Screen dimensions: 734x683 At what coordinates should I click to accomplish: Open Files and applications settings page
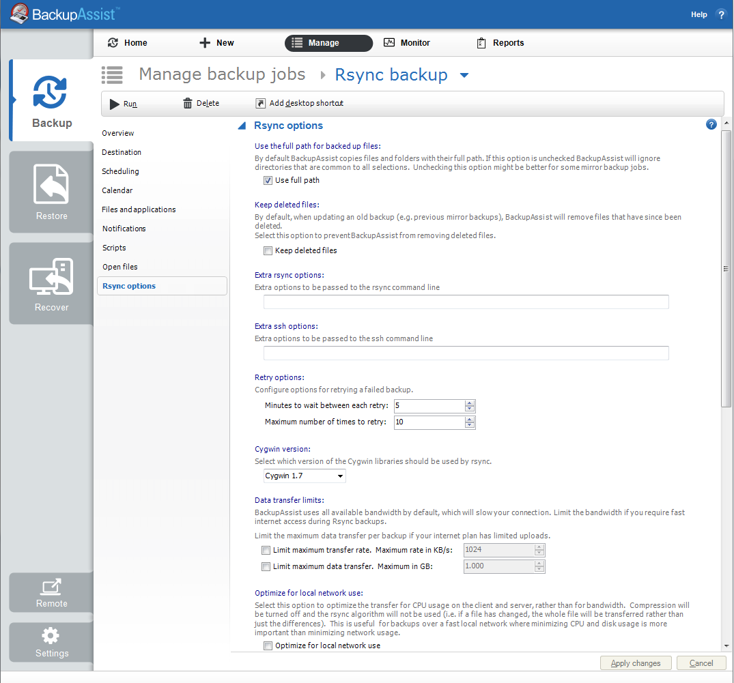139,209
